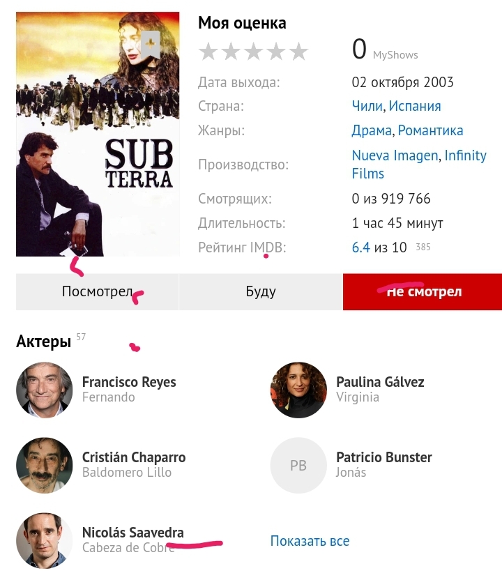Click the PB placeholder avatar

[298, 466]
